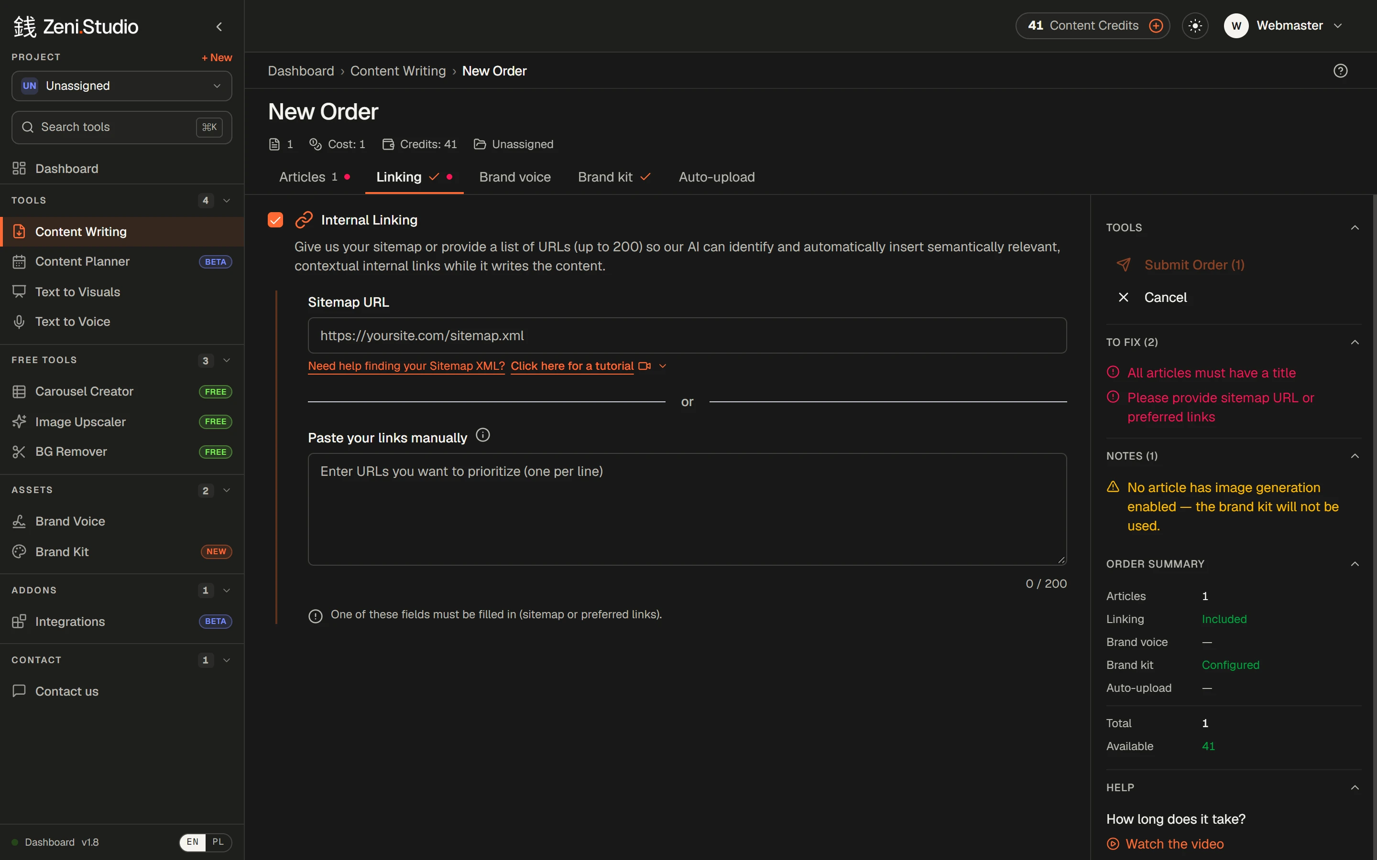The height and width of the screenshot is (860, 1377).
Task: Open the Webmaster account menu
Action: coord(1284,26)
